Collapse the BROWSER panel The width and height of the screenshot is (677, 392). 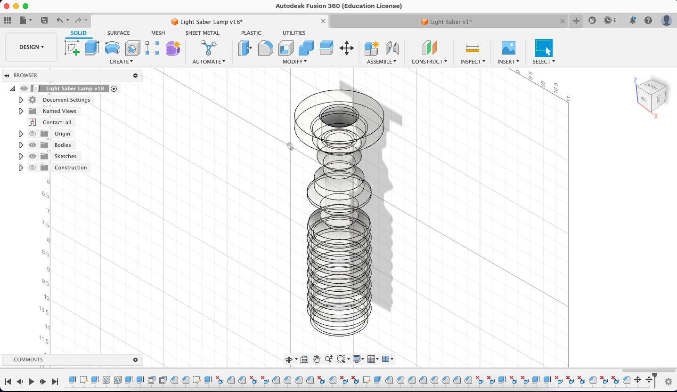(x=6, y=75)
